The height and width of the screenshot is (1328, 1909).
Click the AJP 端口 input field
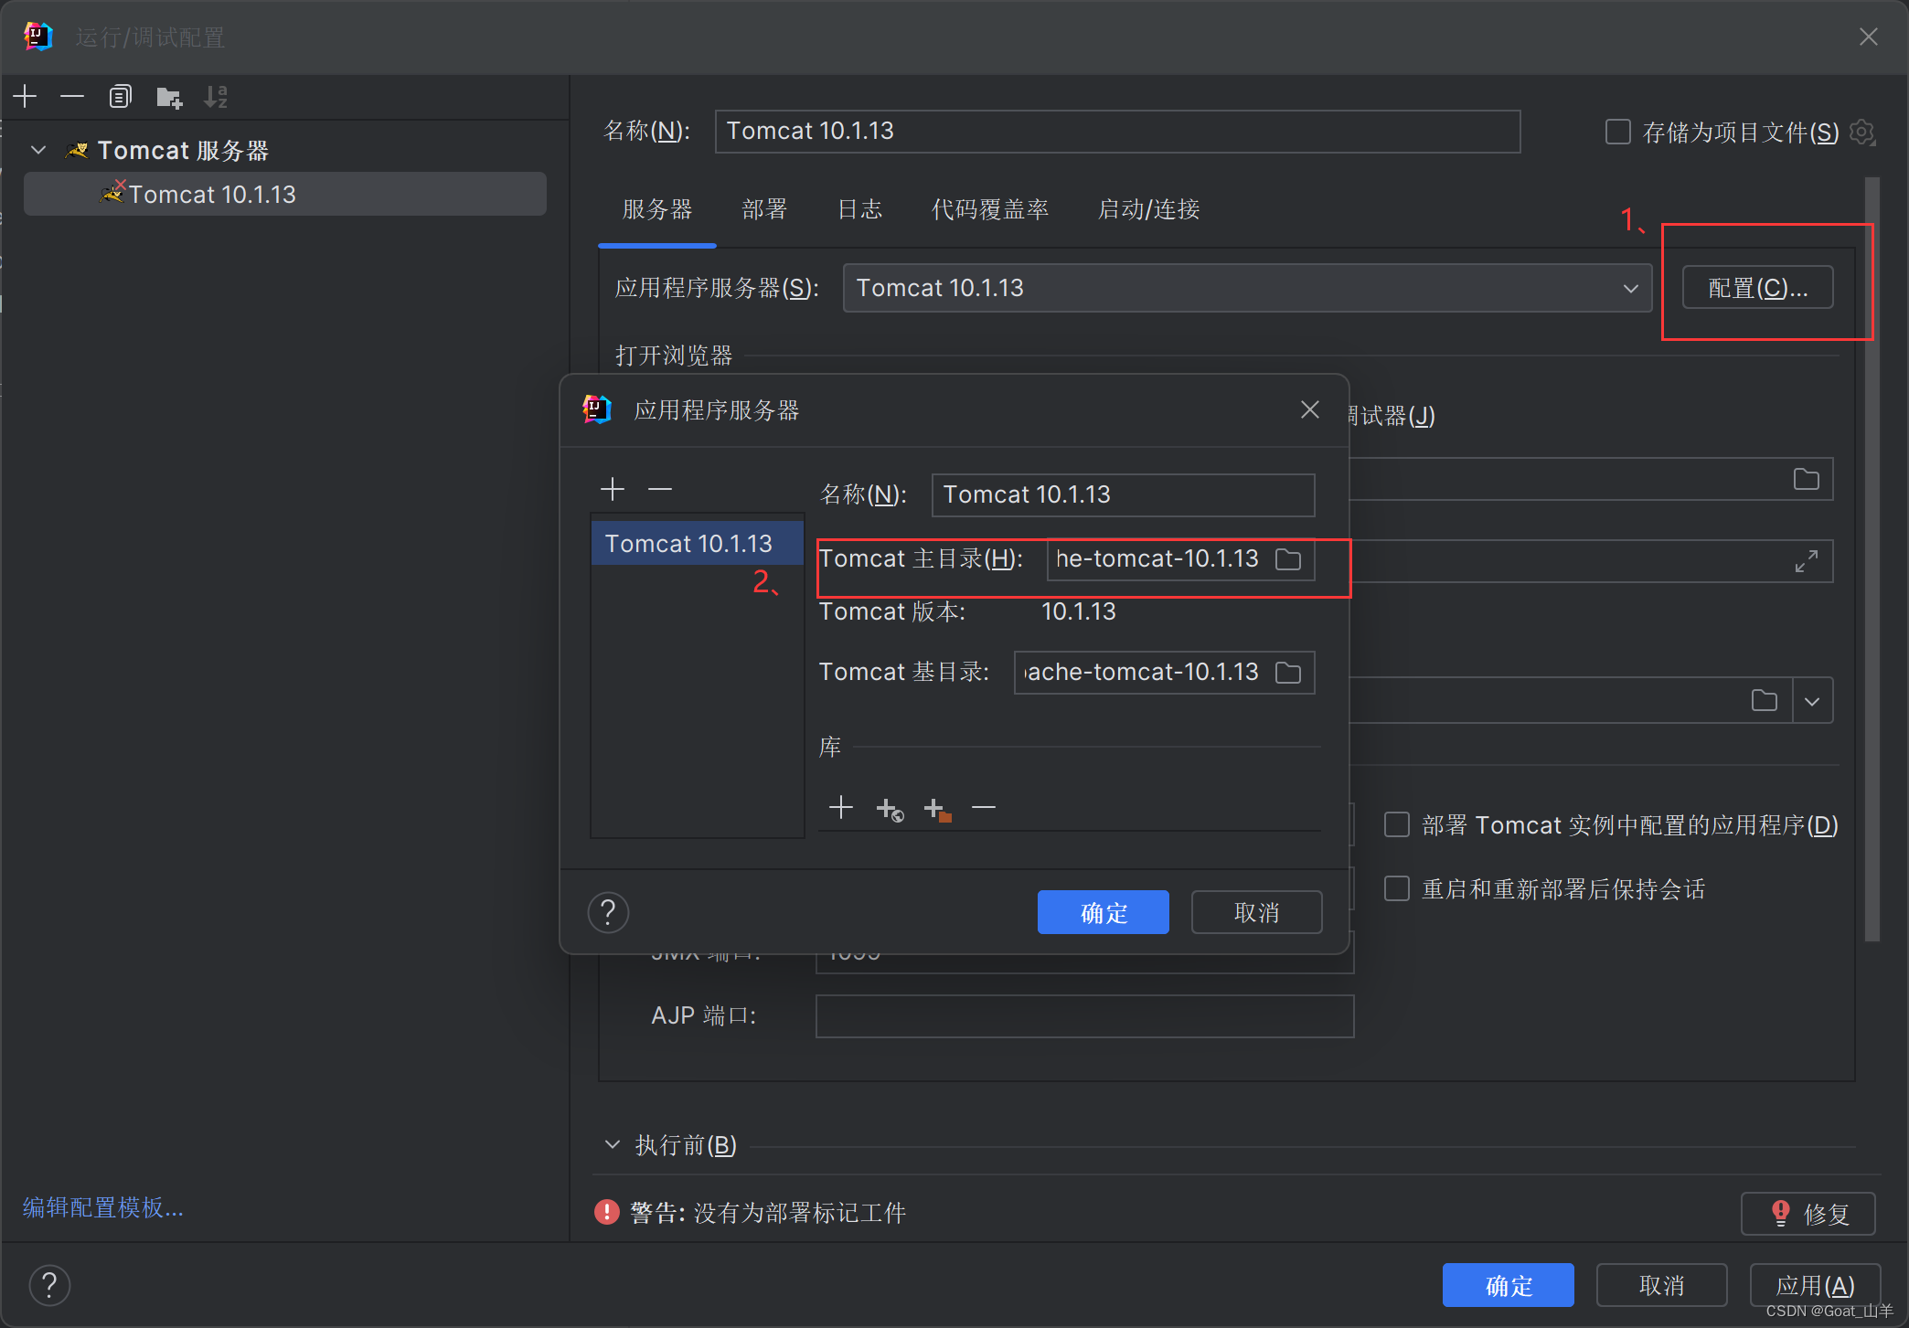click(1083, 1015)
